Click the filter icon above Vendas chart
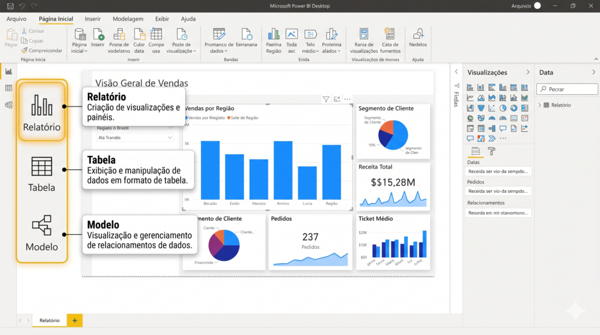 (x=326, y=100)
